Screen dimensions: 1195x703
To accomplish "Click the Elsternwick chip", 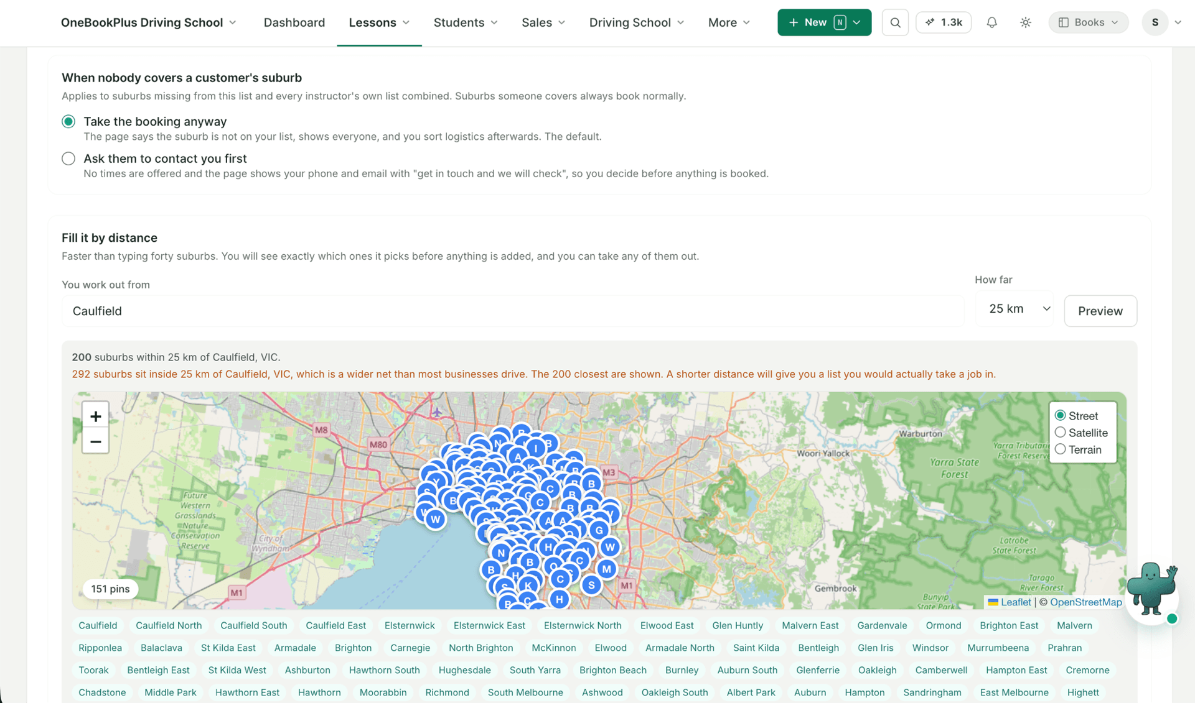I will [x=410, y=625].
